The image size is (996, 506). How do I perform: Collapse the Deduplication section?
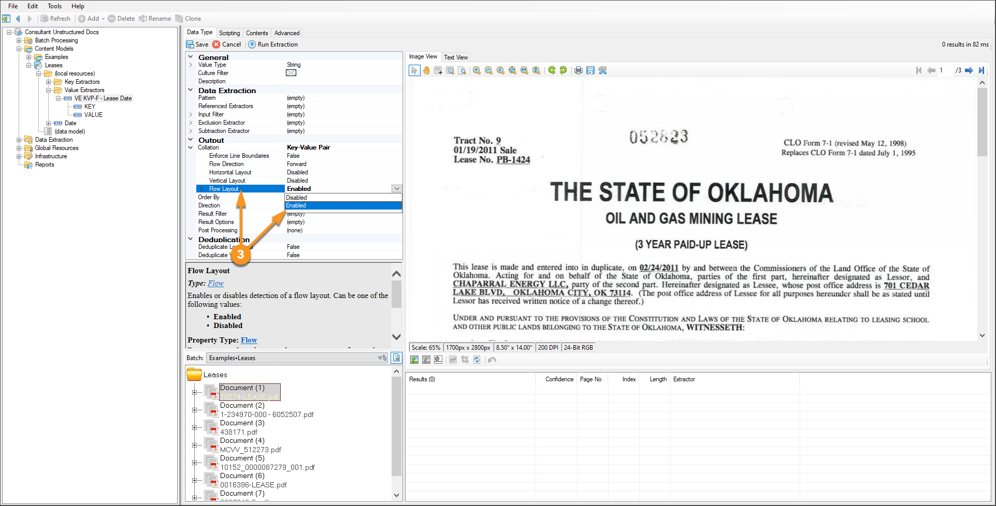click(x=191, y=239)
